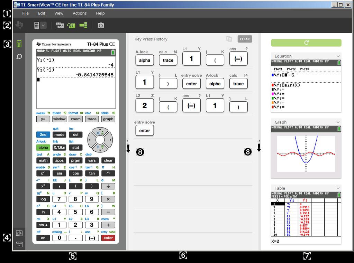This screenshot has width=354, height=263.
Task: Collapse the Equation panel chevron
Action: [x=338, y=56]
